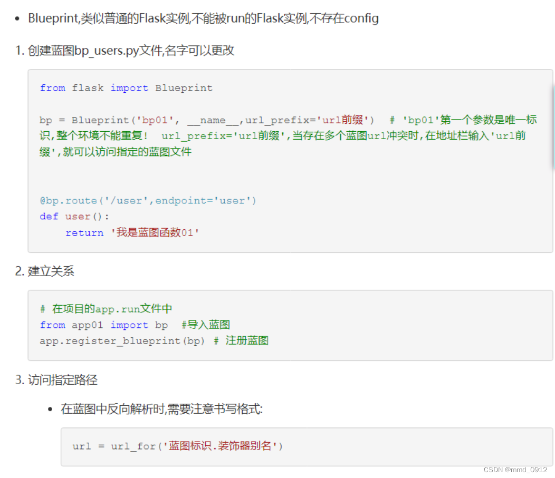Click the code line url = url_for('蓝图标识.装饰器别名')
The height and width of the screenshot is (478, 555).
tap(177, 446)
